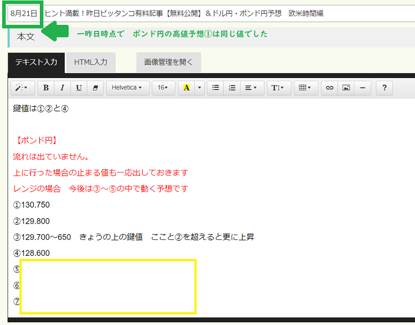Click the line starting レンジの場合
415x325 pixels.
tap(101, 189)
